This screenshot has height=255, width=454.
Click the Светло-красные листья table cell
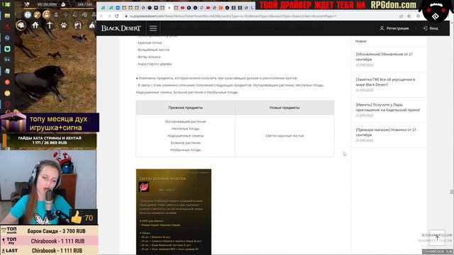(284, 135)
